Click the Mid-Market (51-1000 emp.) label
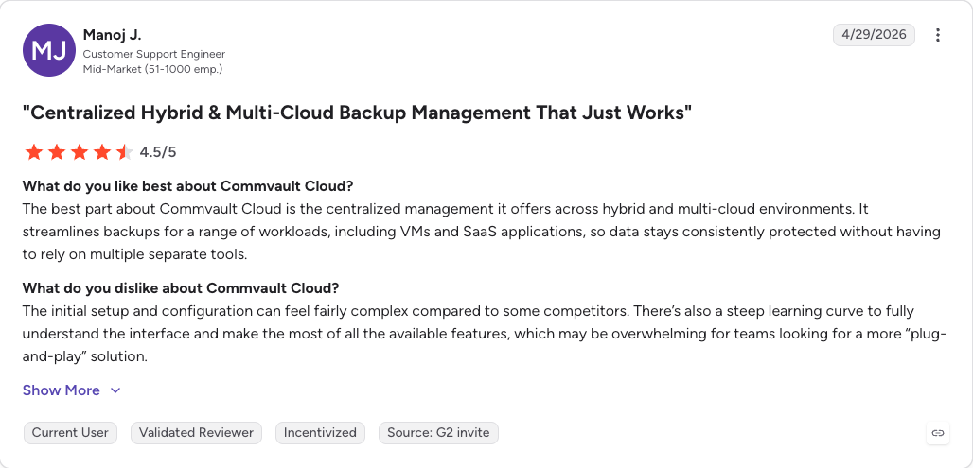Image resolution: width=973 pixels, height=468 pixels. (152, 69)
